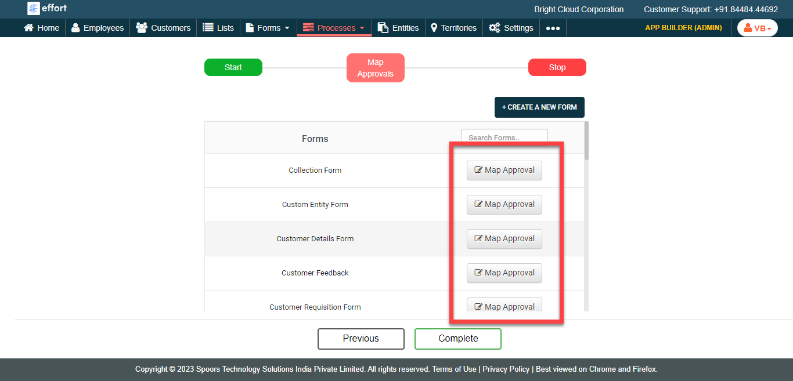Image resolution: width=793 pixels, height=381 pixels.
Task: Open Territories via map pin icon
Action: tap(434, 28)
